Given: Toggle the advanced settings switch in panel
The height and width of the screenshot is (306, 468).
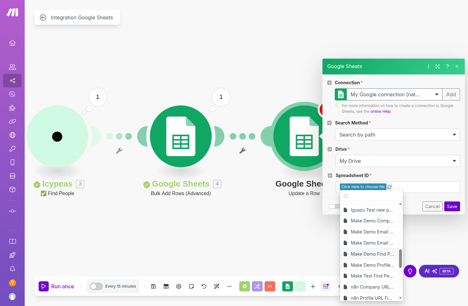Looking at the screenshot, I should (x=334, y=206).
